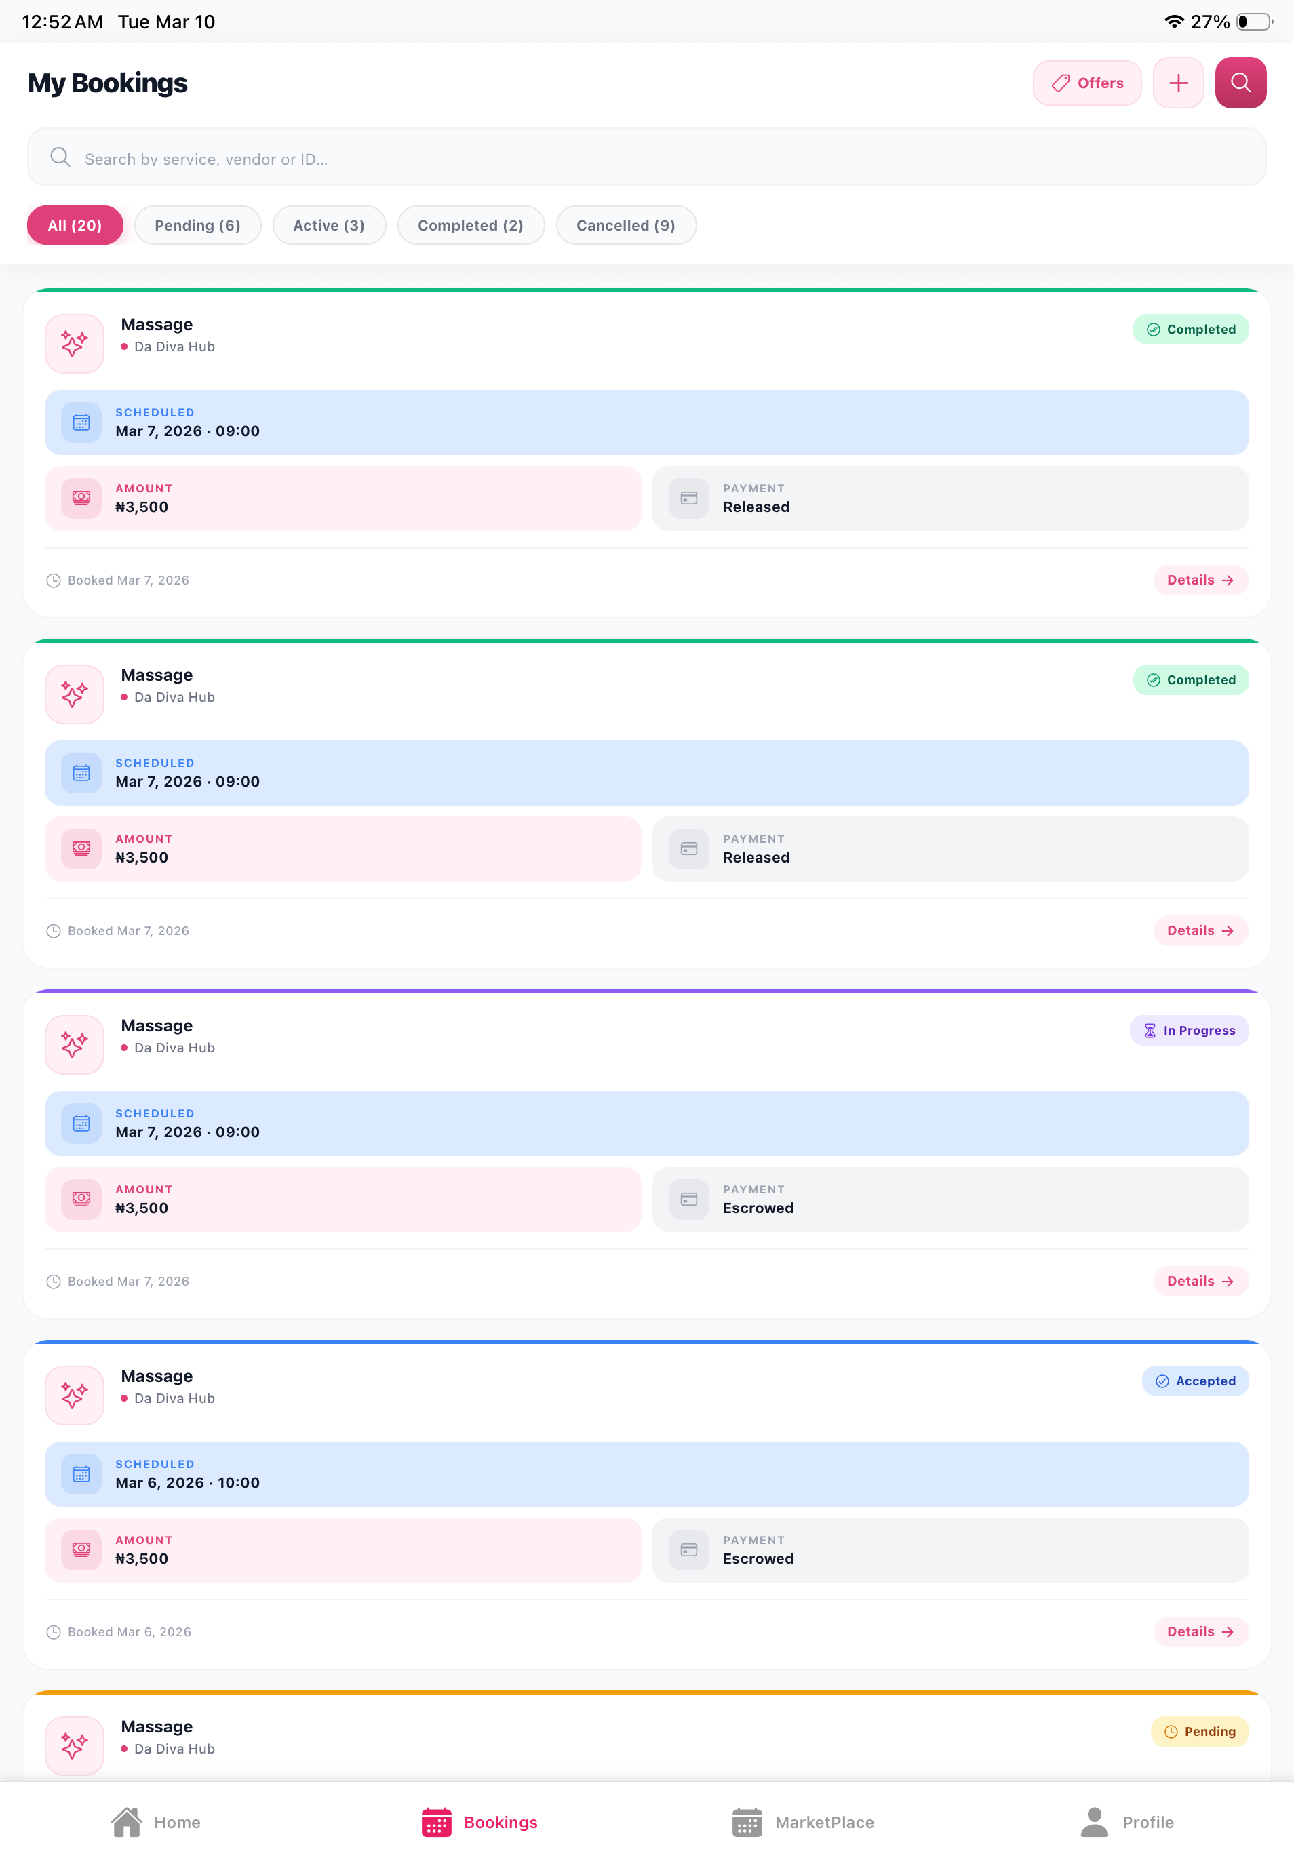
Task: Select the Active (3) filter chip
Action: coord(328,225)
